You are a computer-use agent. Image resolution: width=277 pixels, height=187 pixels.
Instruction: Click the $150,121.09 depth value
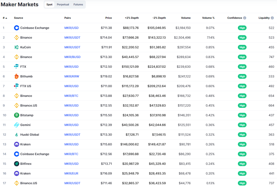pos(130,67)
